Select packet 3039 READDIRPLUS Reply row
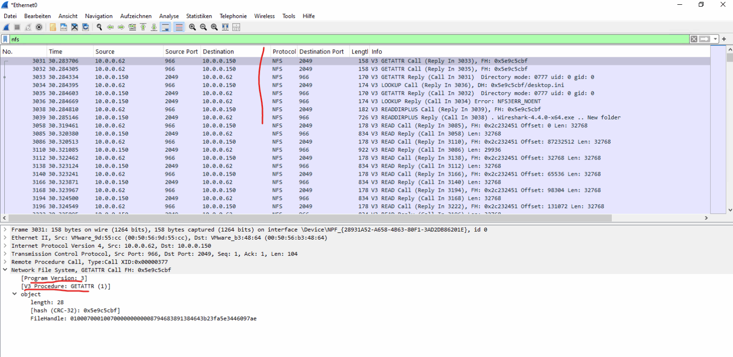The width and height of the screenshot is (733, 357). tap(191, 117)
